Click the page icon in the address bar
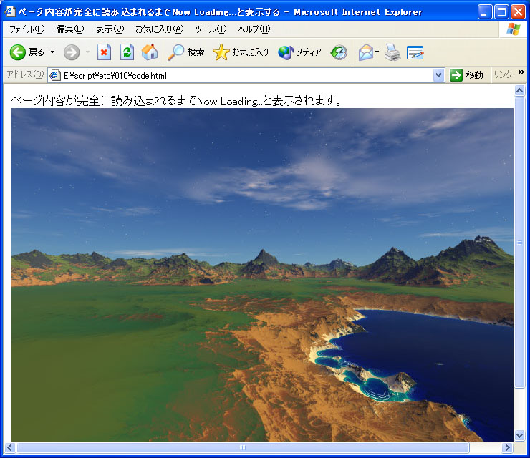This screenshot has height=458, width=530. (54, 75)
